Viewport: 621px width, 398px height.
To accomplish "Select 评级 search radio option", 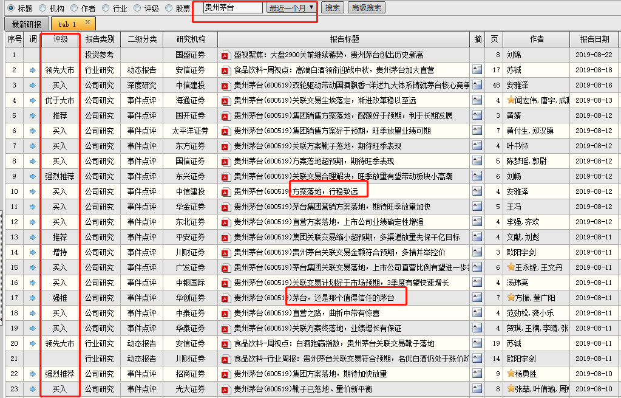I will 137,8.
